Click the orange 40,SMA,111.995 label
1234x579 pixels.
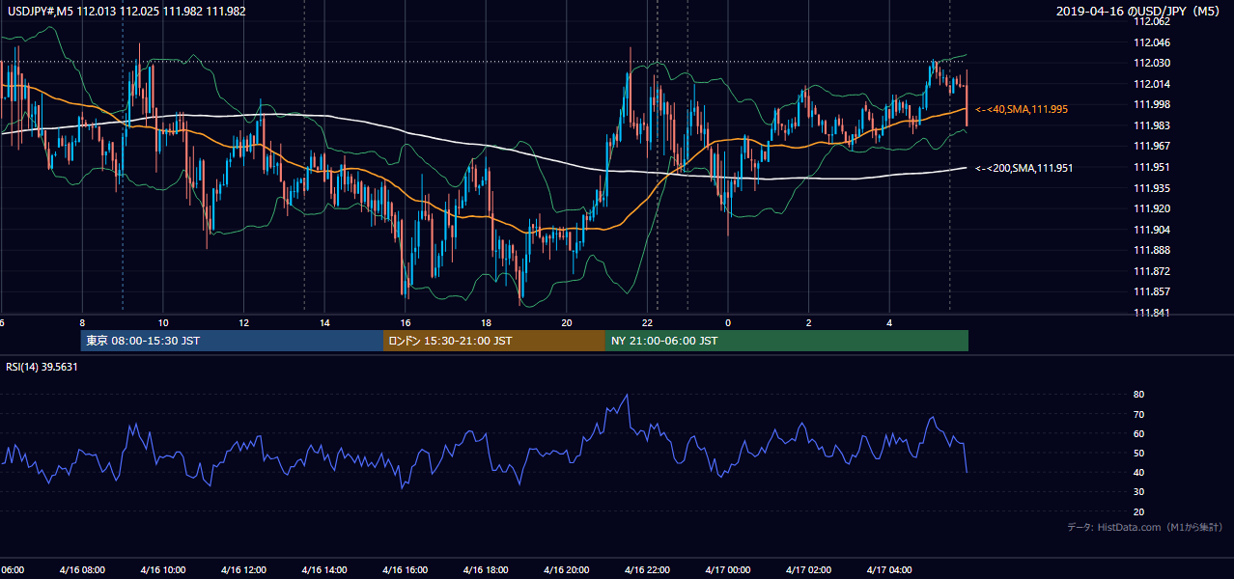click(1021, 110)
